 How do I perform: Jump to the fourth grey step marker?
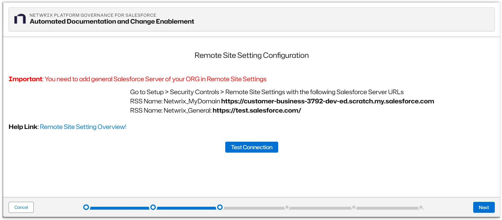point(287,207)
